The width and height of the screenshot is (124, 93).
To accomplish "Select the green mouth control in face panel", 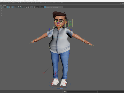I will click(x=71, y=26).
